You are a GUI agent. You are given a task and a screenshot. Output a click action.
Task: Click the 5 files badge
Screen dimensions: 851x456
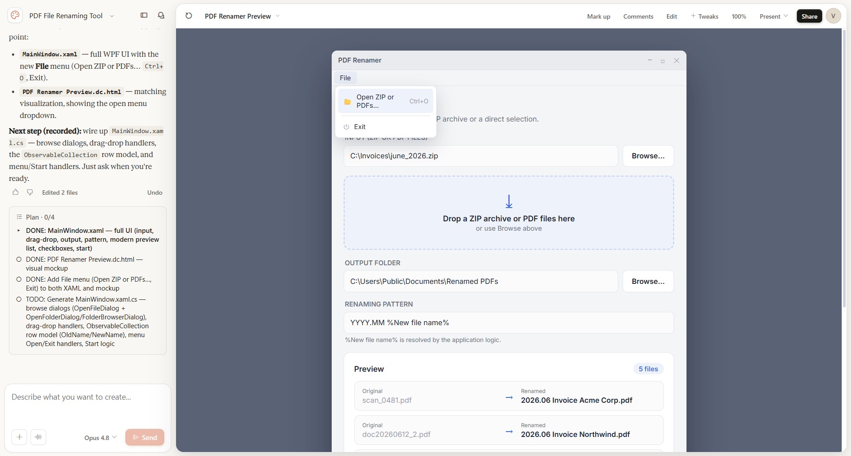point(648,369)
